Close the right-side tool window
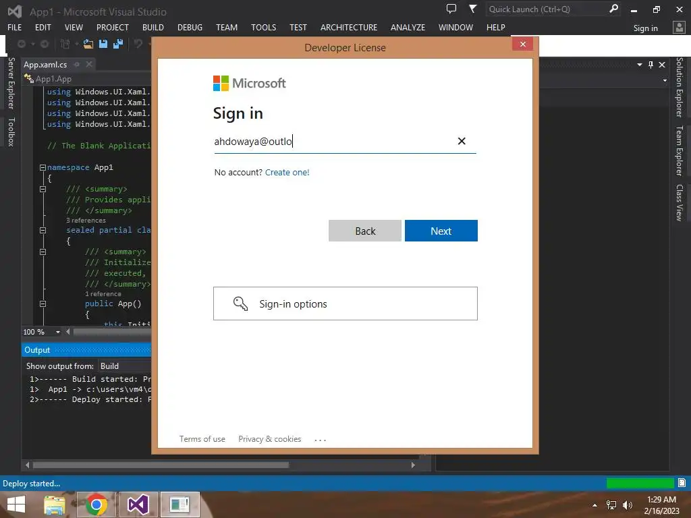The image size is (691, 518). pos(662,65)
